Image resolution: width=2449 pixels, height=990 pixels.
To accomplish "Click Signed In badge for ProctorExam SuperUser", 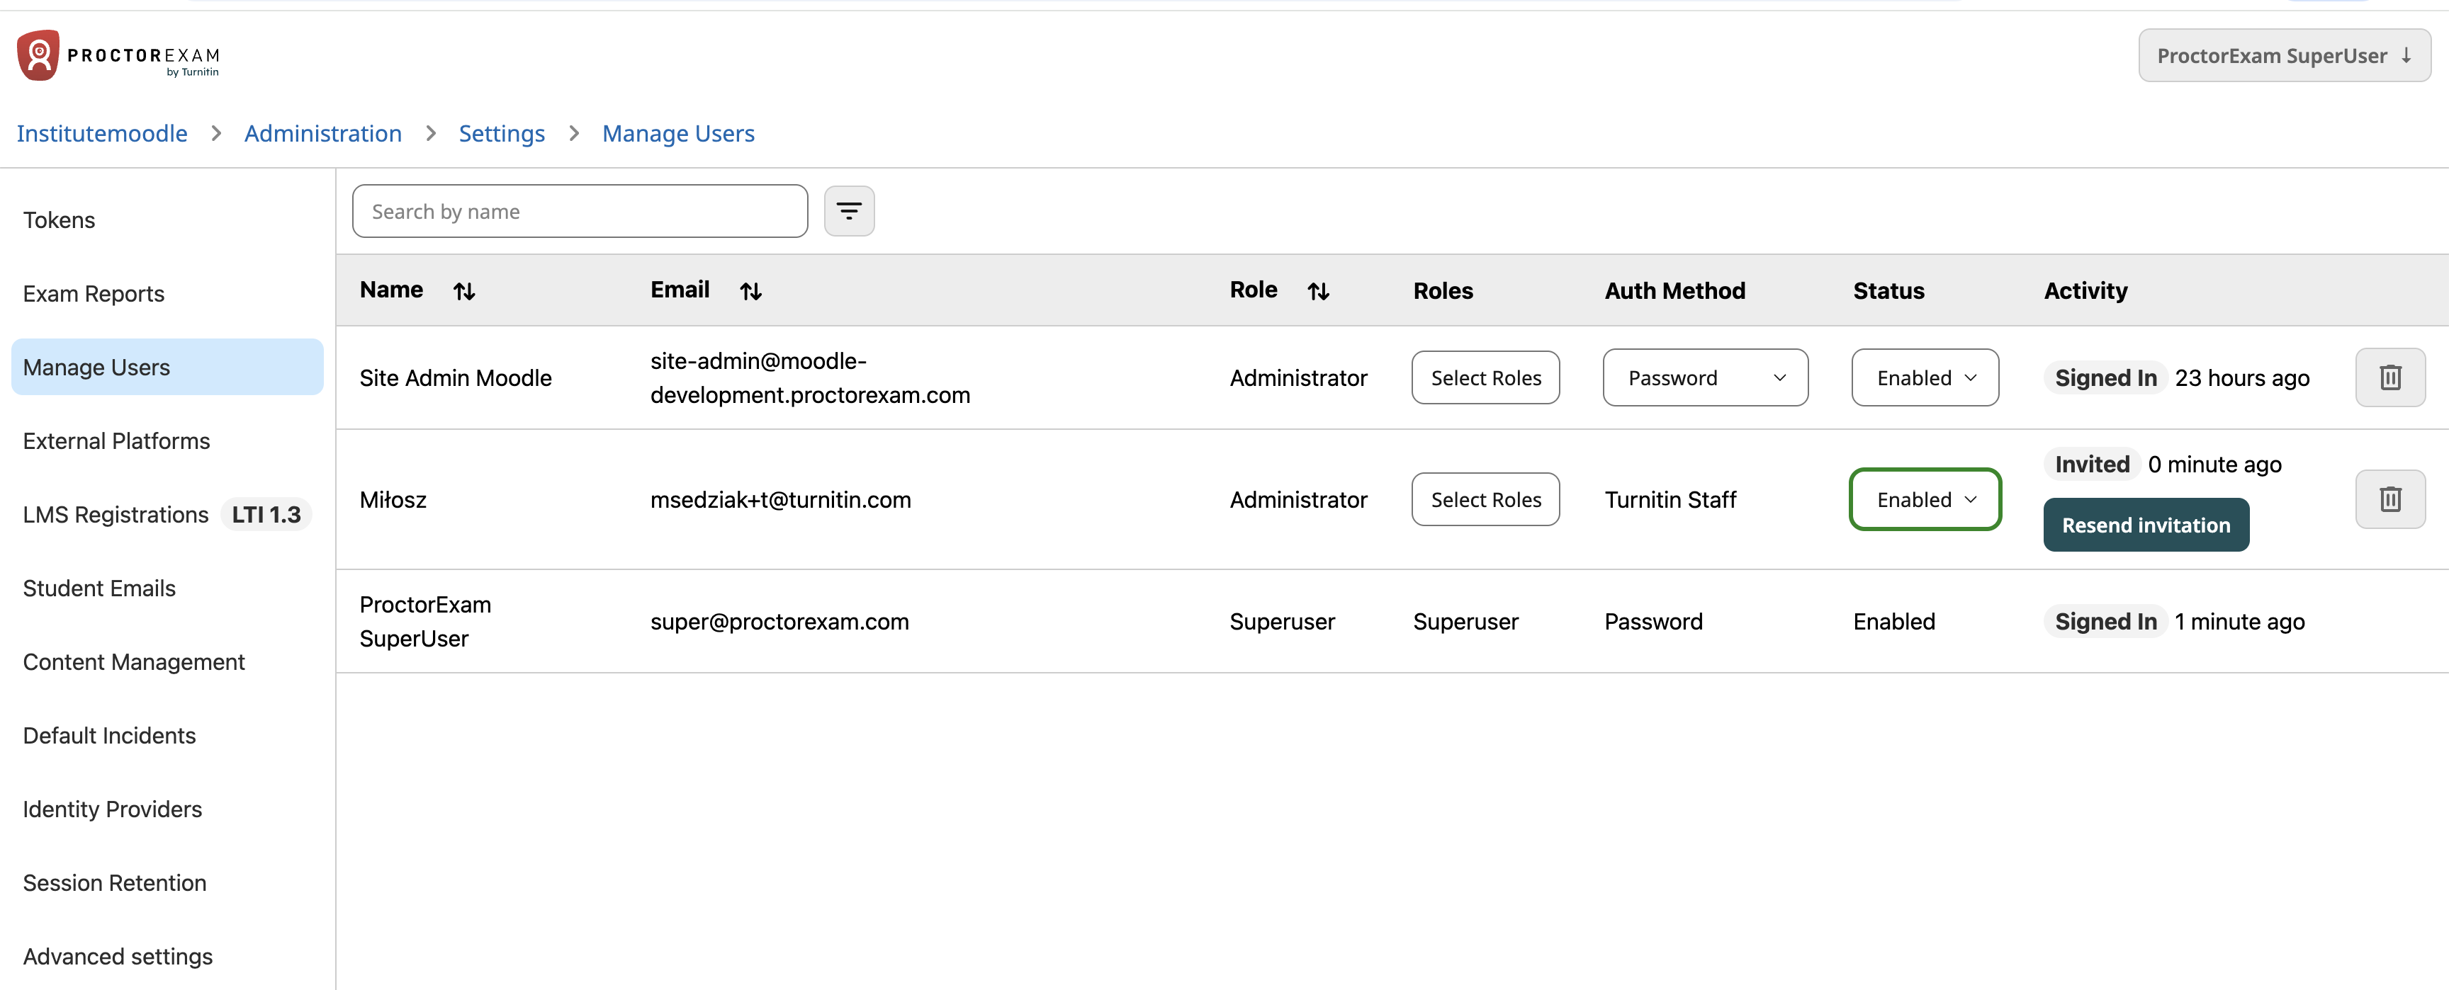I will point(2106,621).
